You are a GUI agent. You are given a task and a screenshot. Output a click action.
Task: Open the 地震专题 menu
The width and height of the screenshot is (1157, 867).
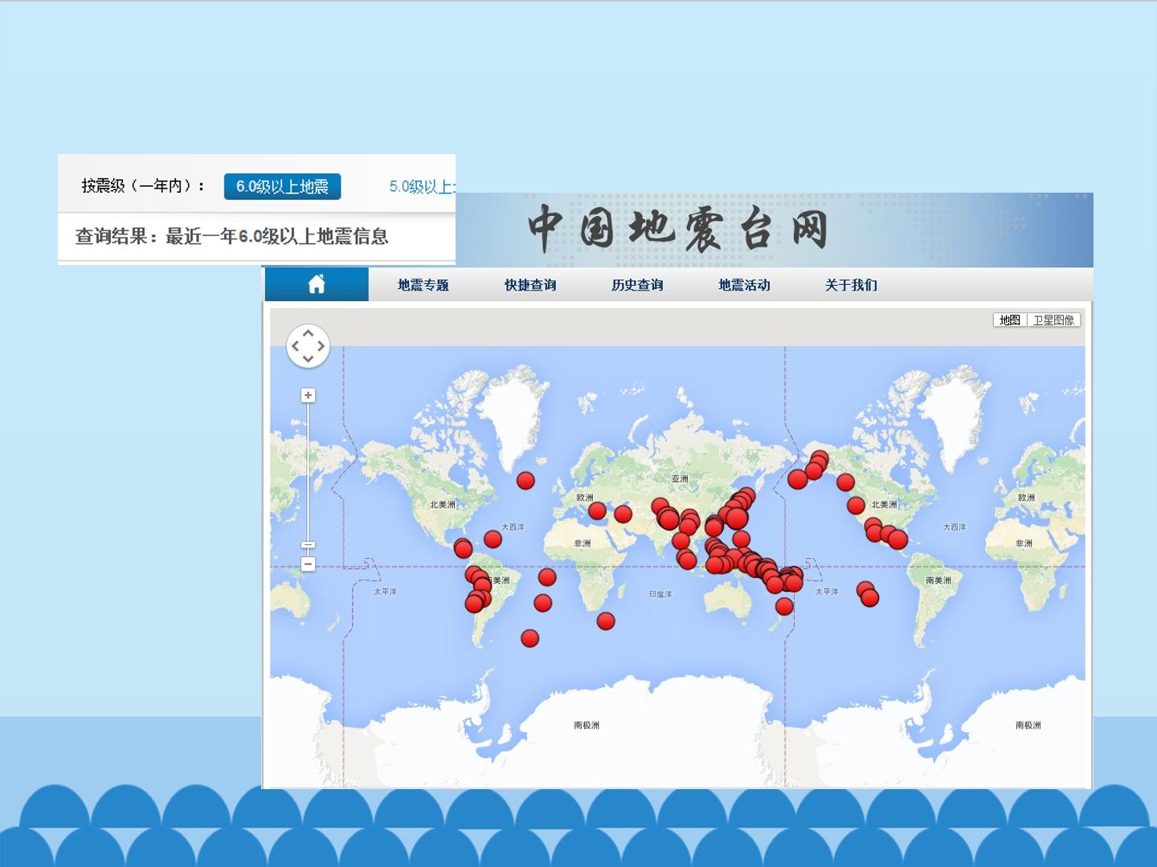click(423, 285)
